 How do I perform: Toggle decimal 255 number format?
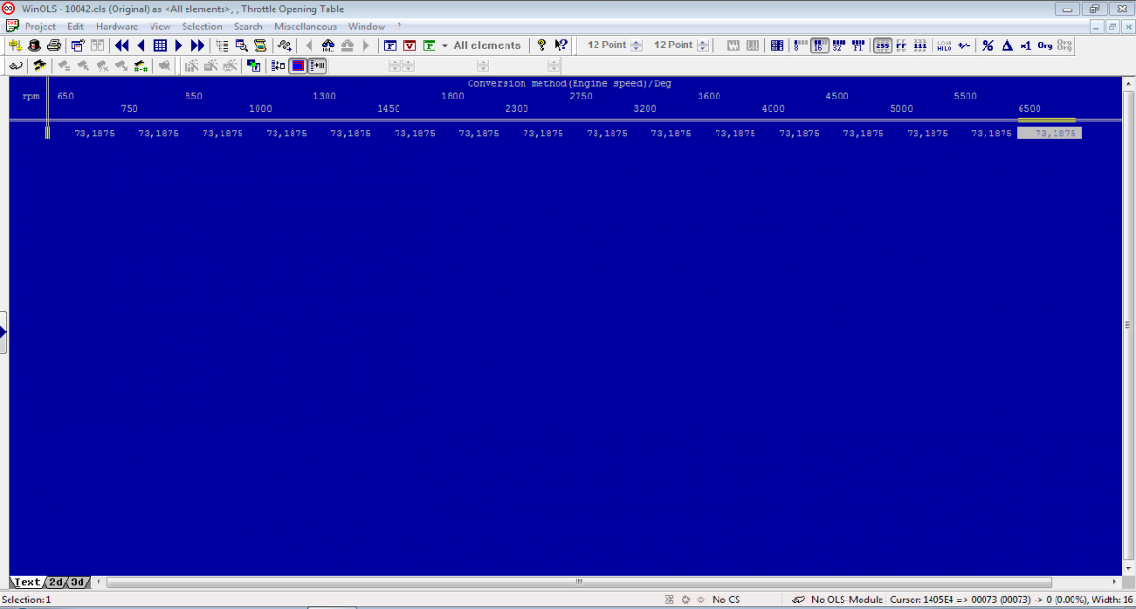[x=882, y=45]
